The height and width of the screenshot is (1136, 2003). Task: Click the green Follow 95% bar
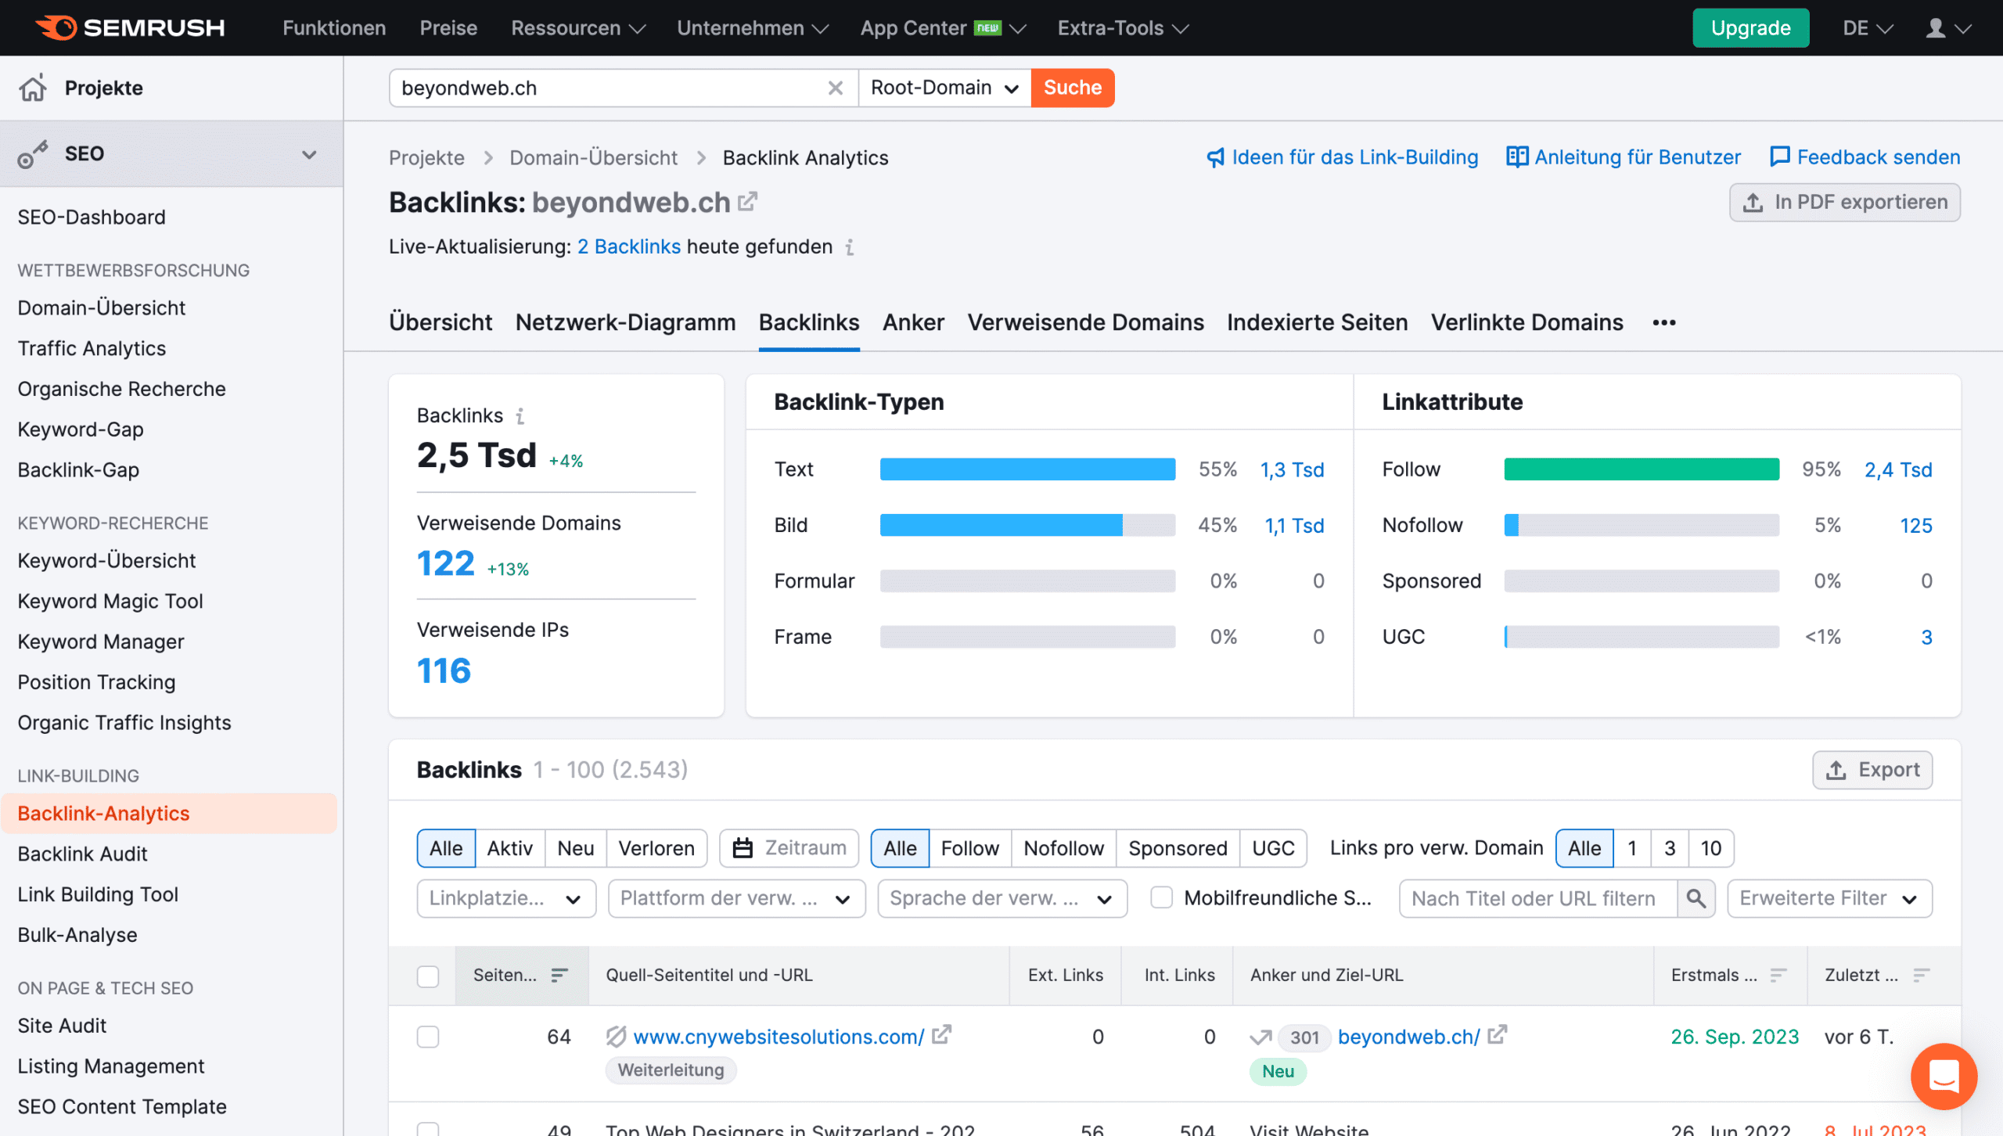1642,469
